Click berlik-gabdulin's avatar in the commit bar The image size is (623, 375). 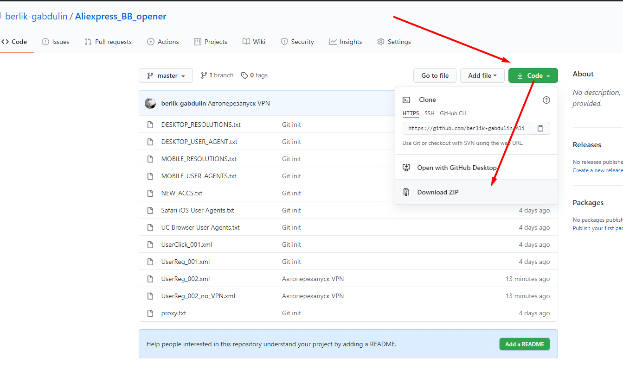pyautogui.click(x=150, y=103)
